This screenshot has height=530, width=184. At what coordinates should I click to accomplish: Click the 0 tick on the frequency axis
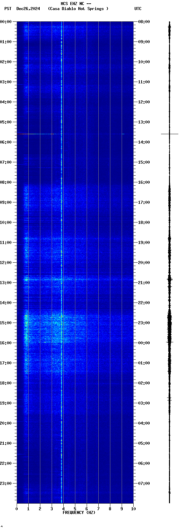[17, 509]
